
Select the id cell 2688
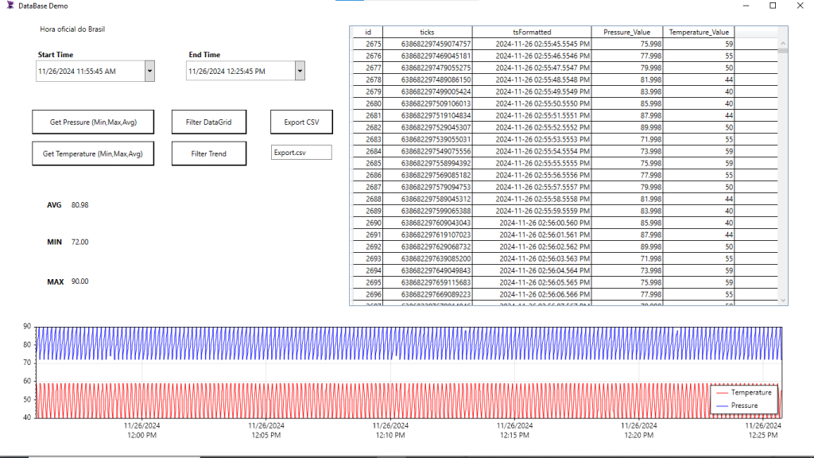tap(367, 200)
